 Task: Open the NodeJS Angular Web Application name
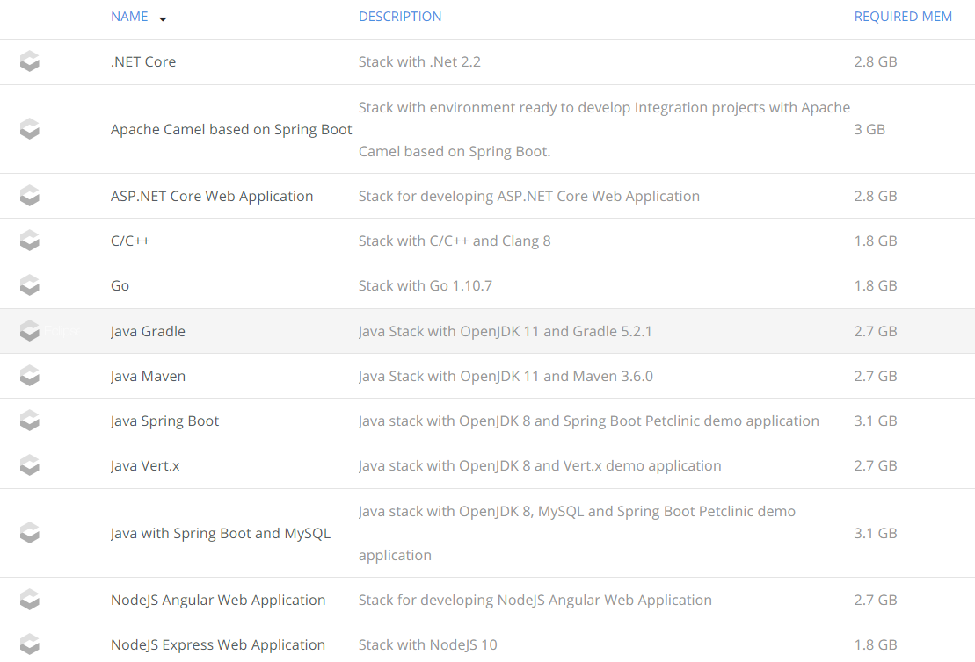218,601
